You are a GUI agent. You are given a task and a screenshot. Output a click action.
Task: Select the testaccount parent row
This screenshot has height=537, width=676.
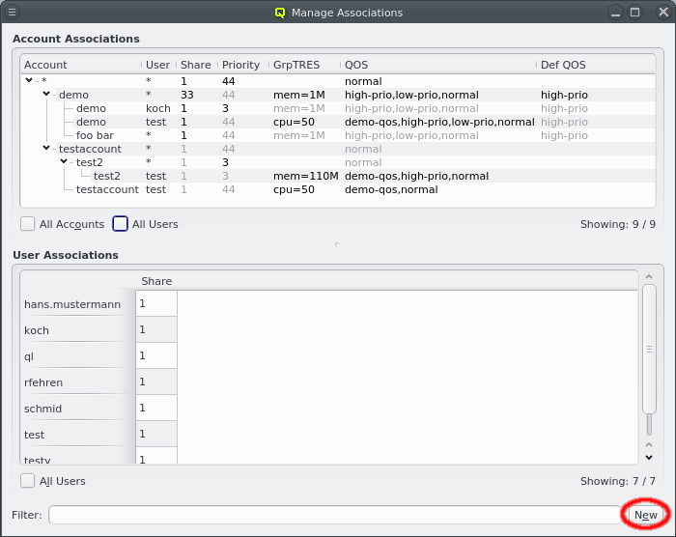click(x=338, y=149)
